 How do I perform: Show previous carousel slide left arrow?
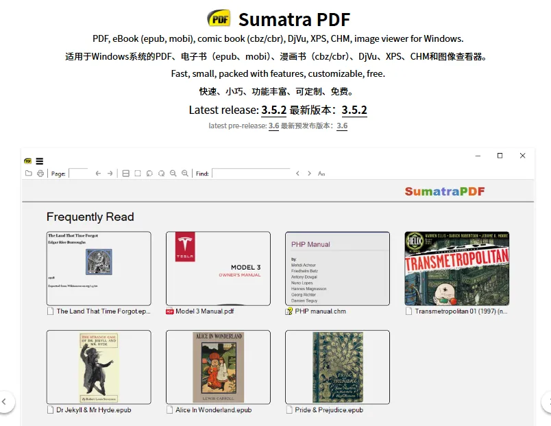tap(4, 401)
